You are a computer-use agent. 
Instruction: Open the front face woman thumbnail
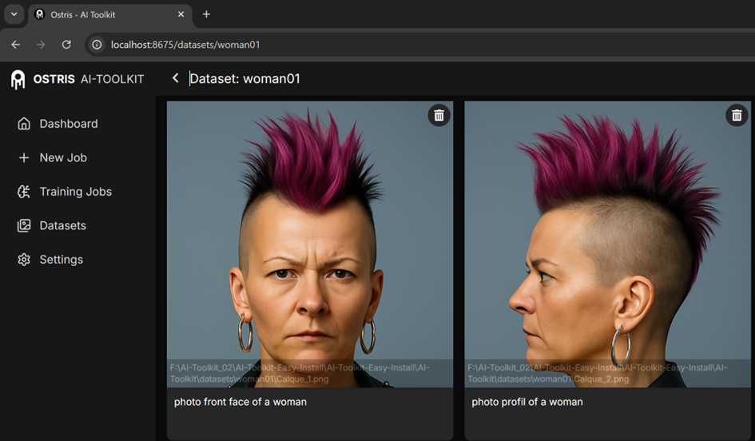click(x=309, y=240)
